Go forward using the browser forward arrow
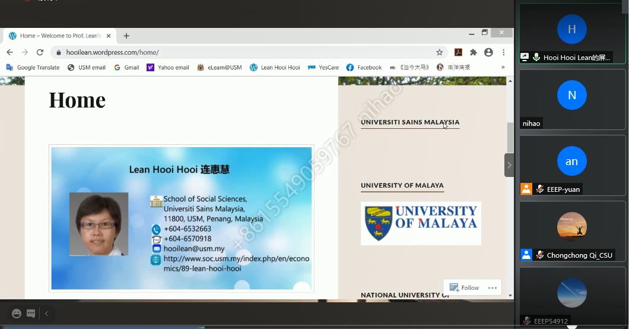 [25, 52]
